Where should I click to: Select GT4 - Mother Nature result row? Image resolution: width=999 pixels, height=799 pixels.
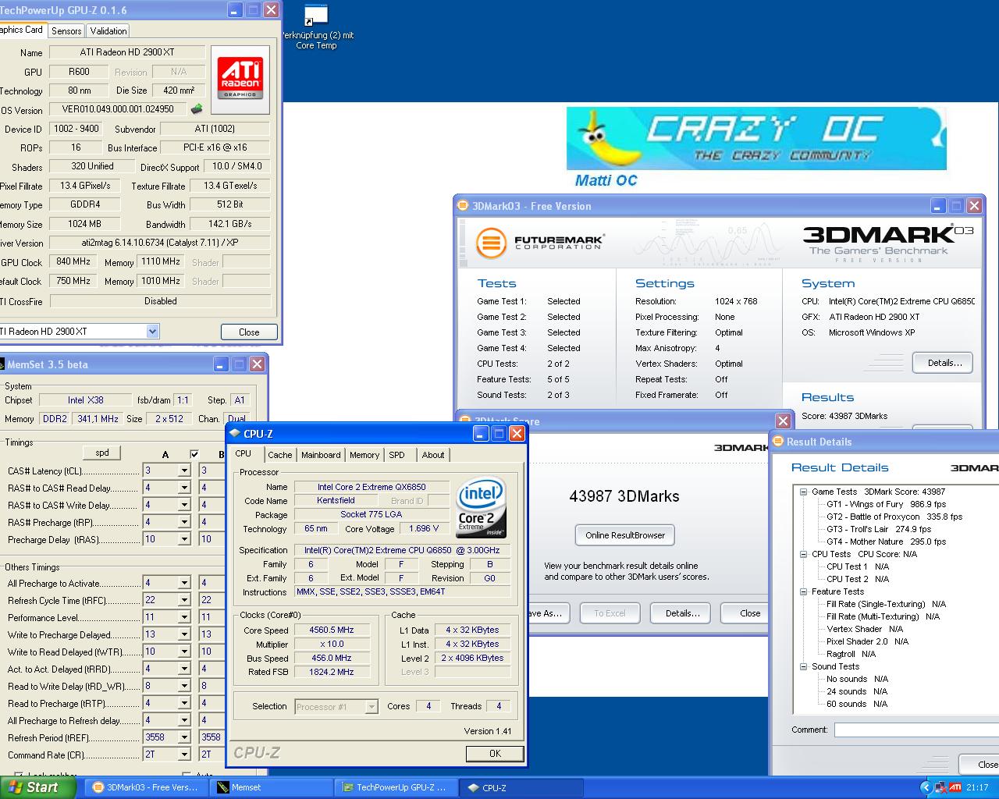pos(886,542)
